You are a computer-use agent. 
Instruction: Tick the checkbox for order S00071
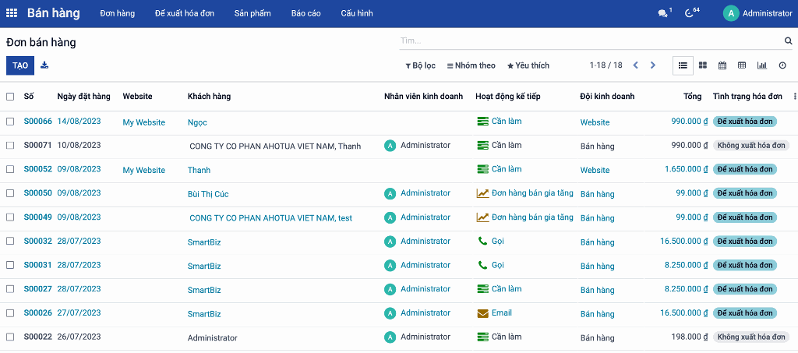pyautogui.click(x=10, y=146)
